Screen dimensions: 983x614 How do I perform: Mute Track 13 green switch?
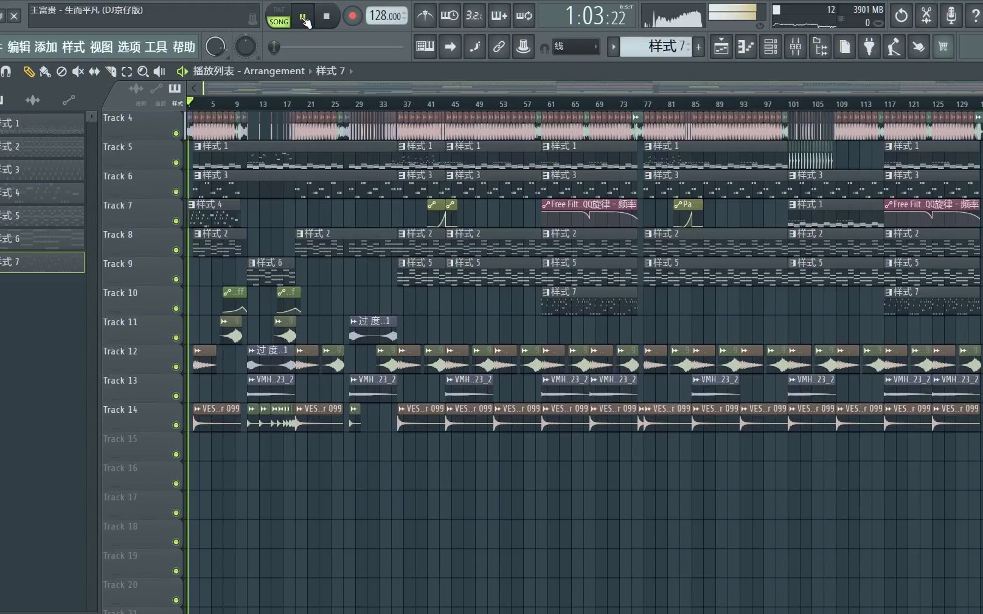coord(176,396)
